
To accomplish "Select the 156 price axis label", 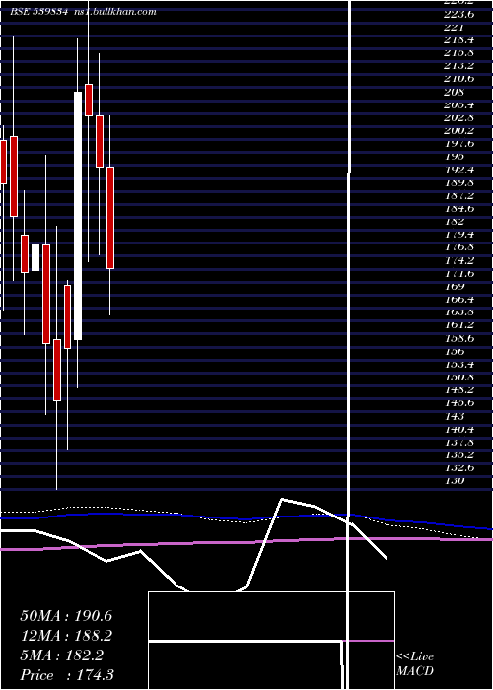I will [455, 352].
